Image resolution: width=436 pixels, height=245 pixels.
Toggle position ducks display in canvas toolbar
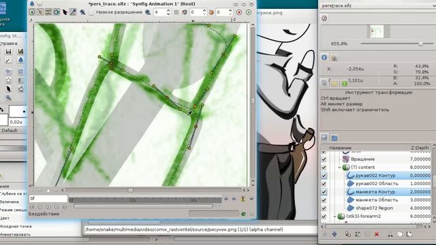pyautogui.click(x=32, y=12)
